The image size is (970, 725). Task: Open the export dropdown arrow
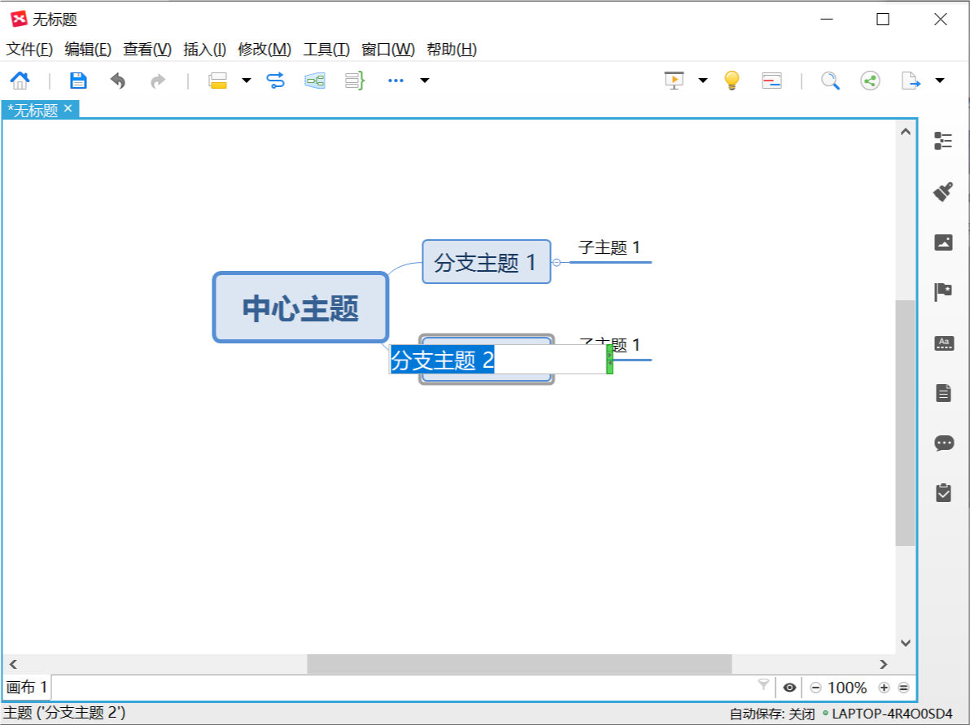940,81
